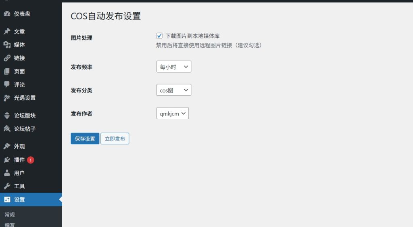413x227 pixels.
Task: Click the COS自动发布设置 page heading
Action: point(106,16)
